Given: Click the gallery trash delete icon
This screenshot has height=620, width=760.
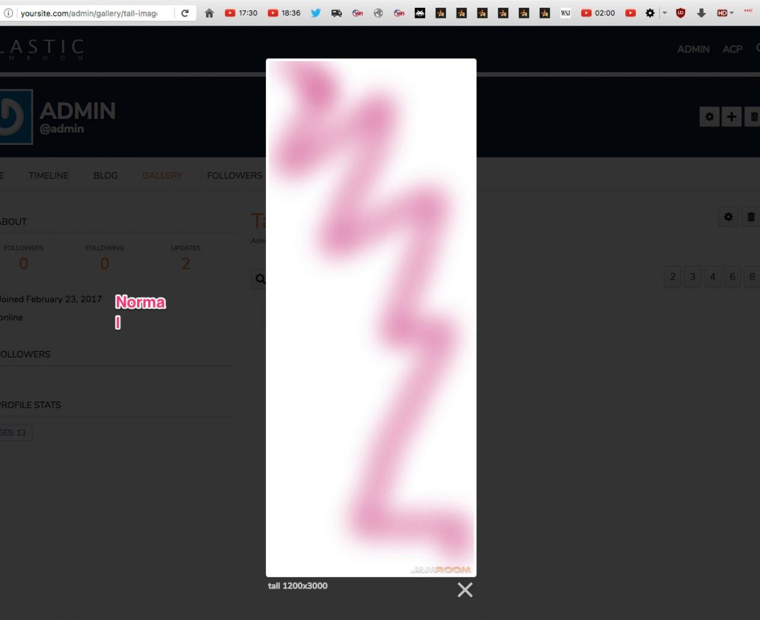Looking at the screenshot, I should pos(750,217).
